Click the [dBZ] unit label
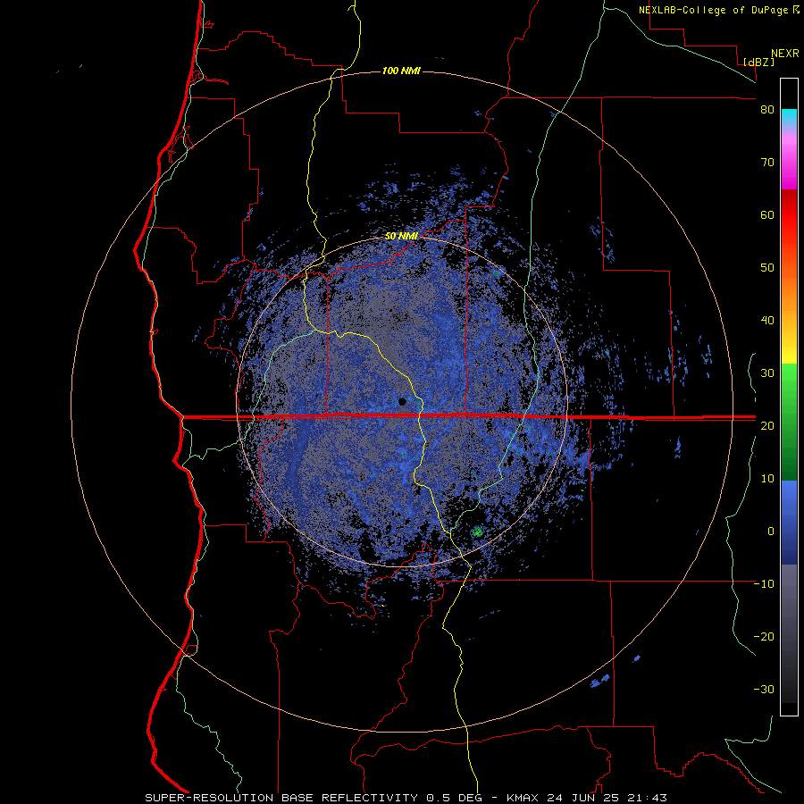 pos(758,62)
